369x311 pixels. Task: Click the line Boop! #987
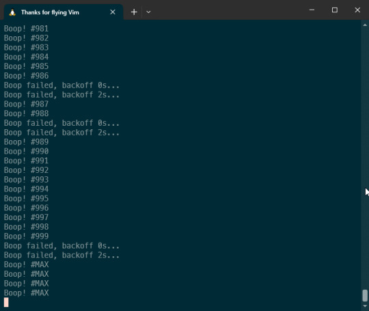(x=27, y=104)
